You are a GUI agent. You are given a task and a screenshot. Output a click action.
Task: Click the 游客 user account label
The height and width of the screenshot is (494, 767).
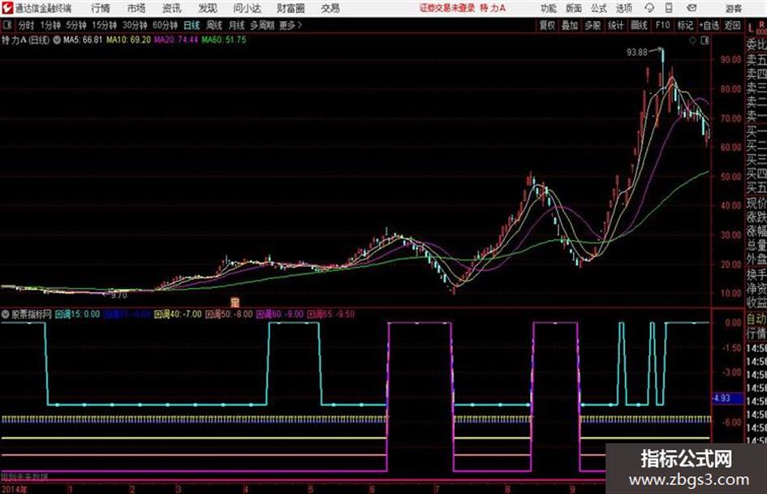(x=733, y=8)
